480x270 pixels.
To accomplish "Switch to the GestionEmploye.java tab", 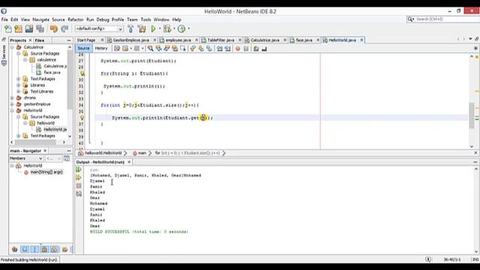I will (x=131, y=40).
